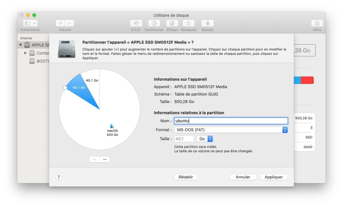The width and height of the screenshot is (343, 206).
Task: Click the Rétablir button
Action: click(x=186, y=177)
